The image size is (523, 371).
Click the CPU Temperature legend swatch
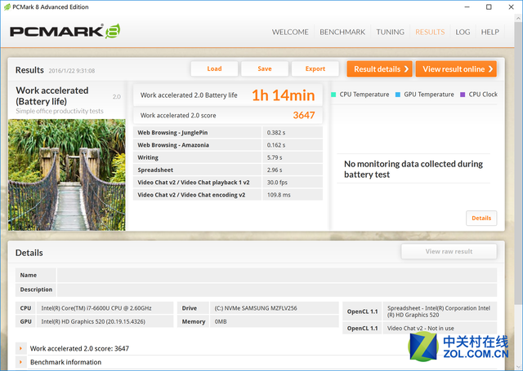pos(333,95)
